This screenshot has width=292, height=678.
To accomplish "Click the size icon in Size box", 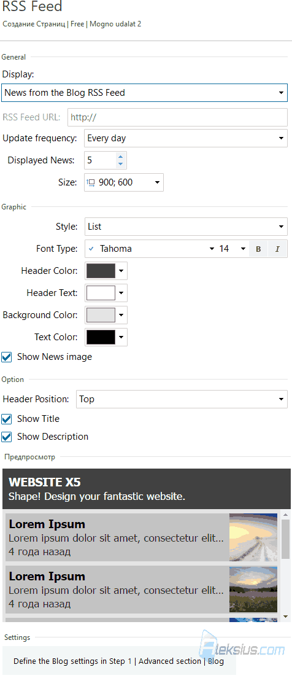I will point(91,182).
